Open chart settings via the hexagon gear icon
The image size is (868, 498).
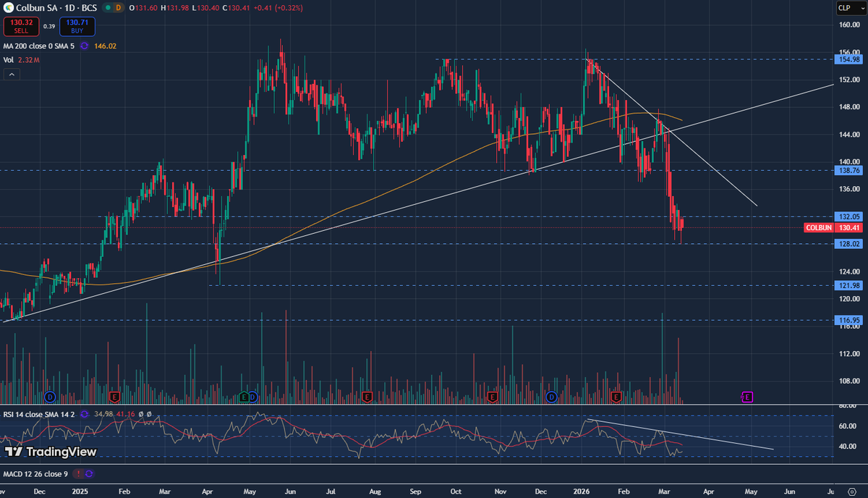click(x=851, y=490)
